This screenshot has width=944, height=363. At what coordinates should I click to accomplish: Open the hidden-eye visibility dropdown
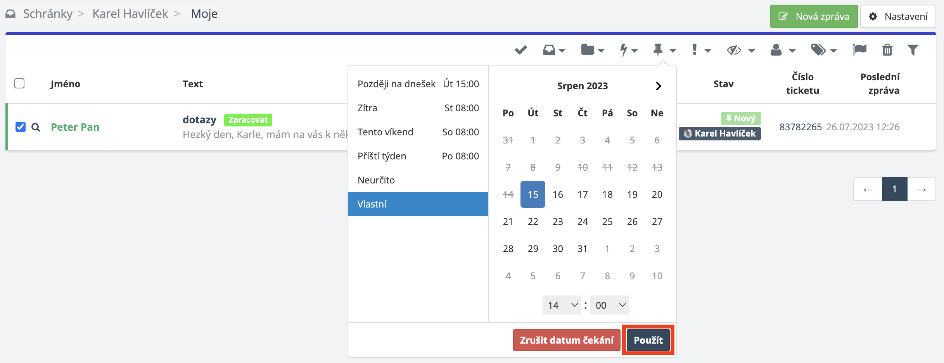coord(740,50)
